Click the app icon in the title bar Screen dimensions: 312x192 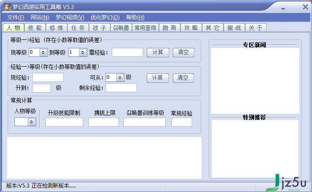pos(7,7)
